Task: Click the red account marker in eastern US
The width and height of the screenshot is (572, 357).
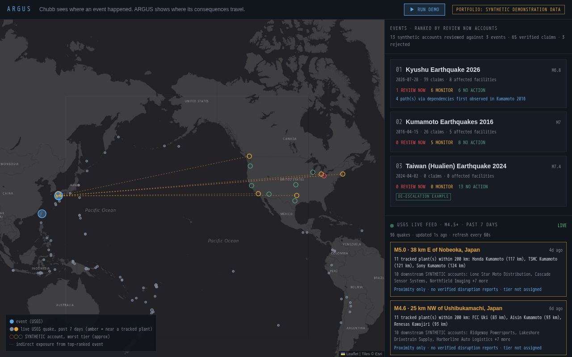Action: pyautogui.click(x=324, y=176)
